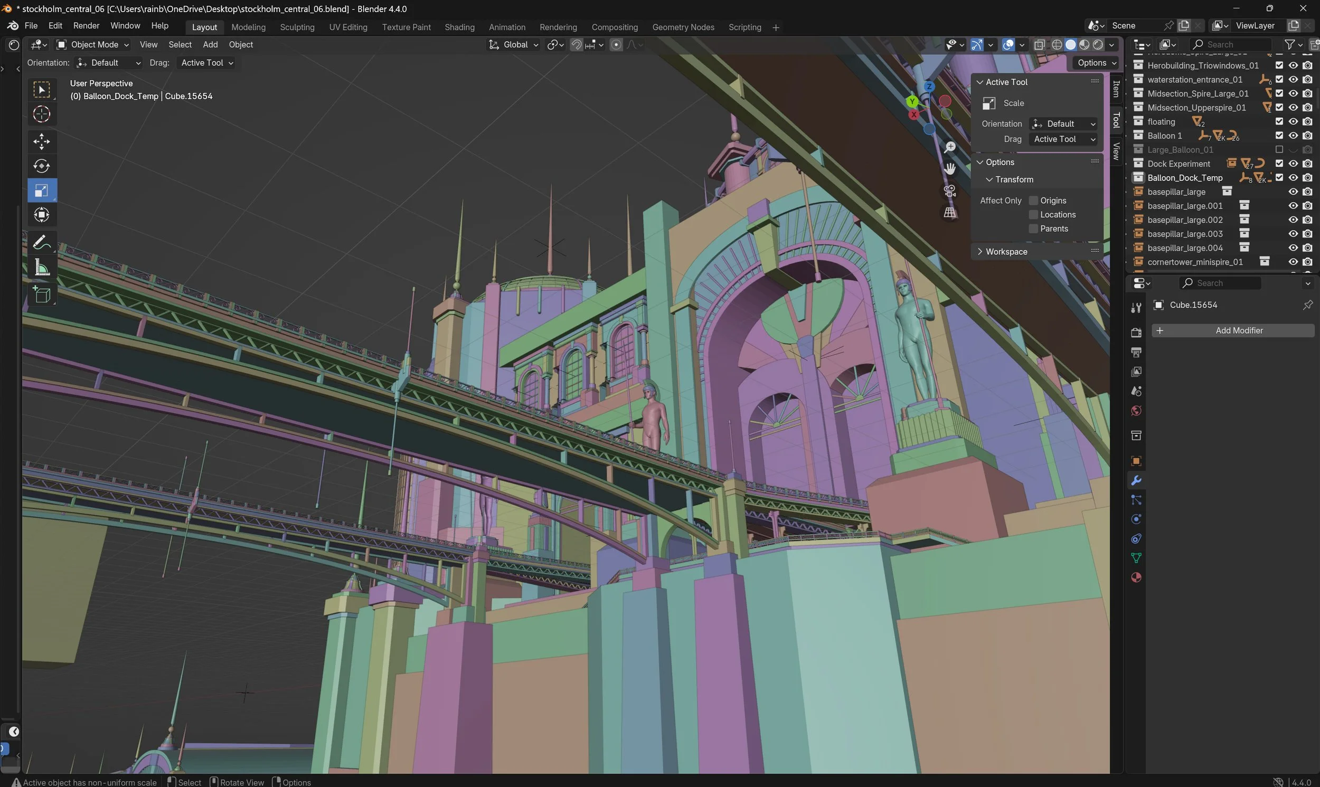The width and height of the screenshot is (1320, 787).
Task: Open the Render properties tab
Action: (x=1135, y=331)
